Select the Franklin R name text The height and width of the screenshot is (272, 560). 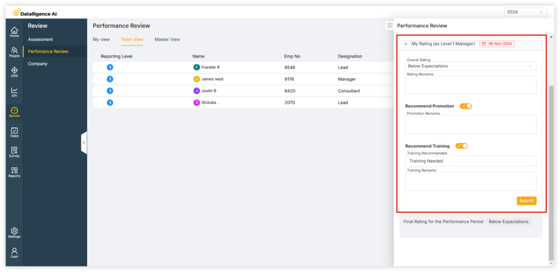point(211,67)
